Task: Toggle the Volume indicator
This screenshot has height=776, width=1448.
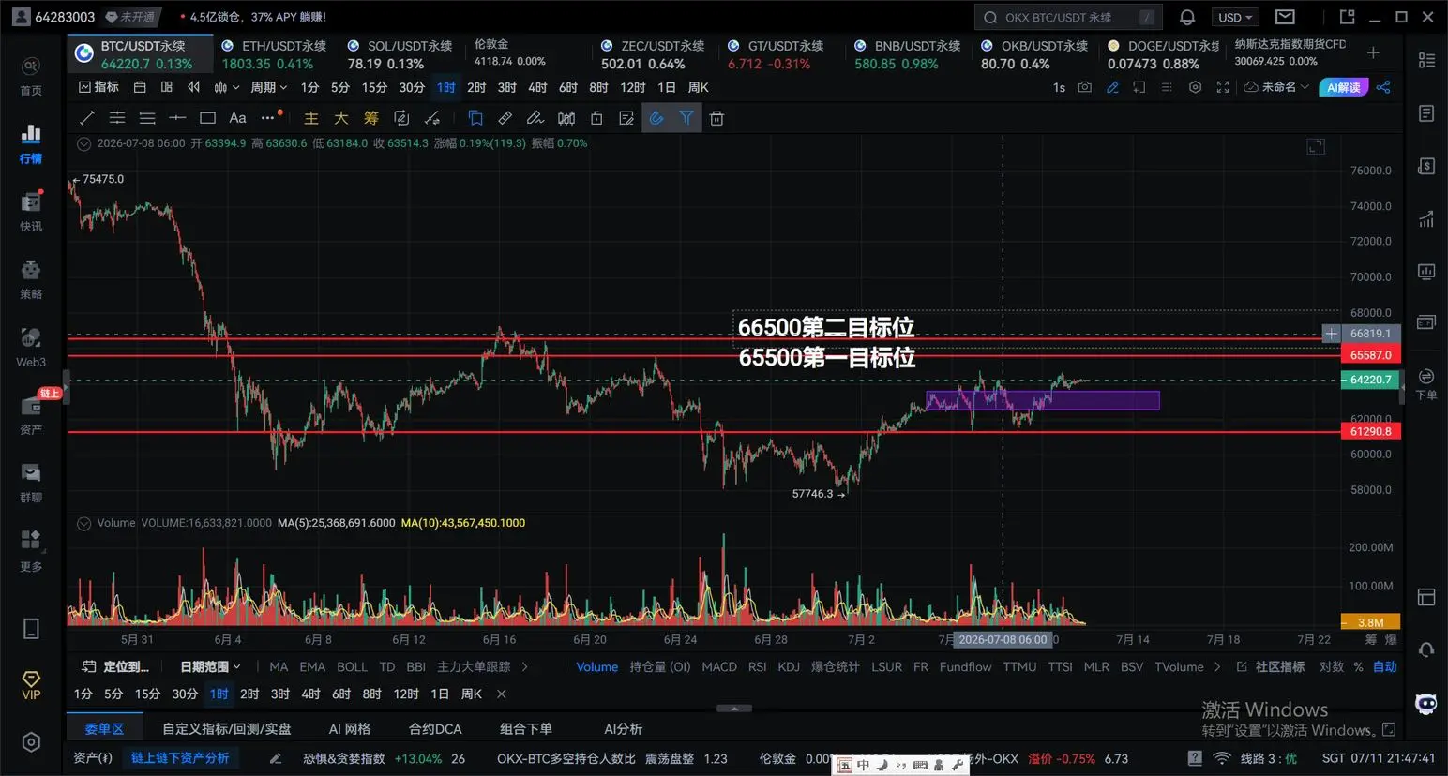Action: 597,667
